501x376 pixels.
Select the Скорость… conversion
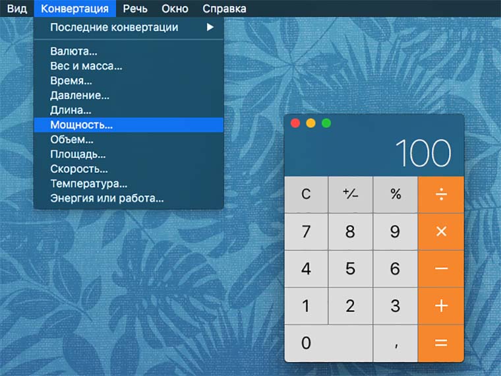tap(129, 169)
